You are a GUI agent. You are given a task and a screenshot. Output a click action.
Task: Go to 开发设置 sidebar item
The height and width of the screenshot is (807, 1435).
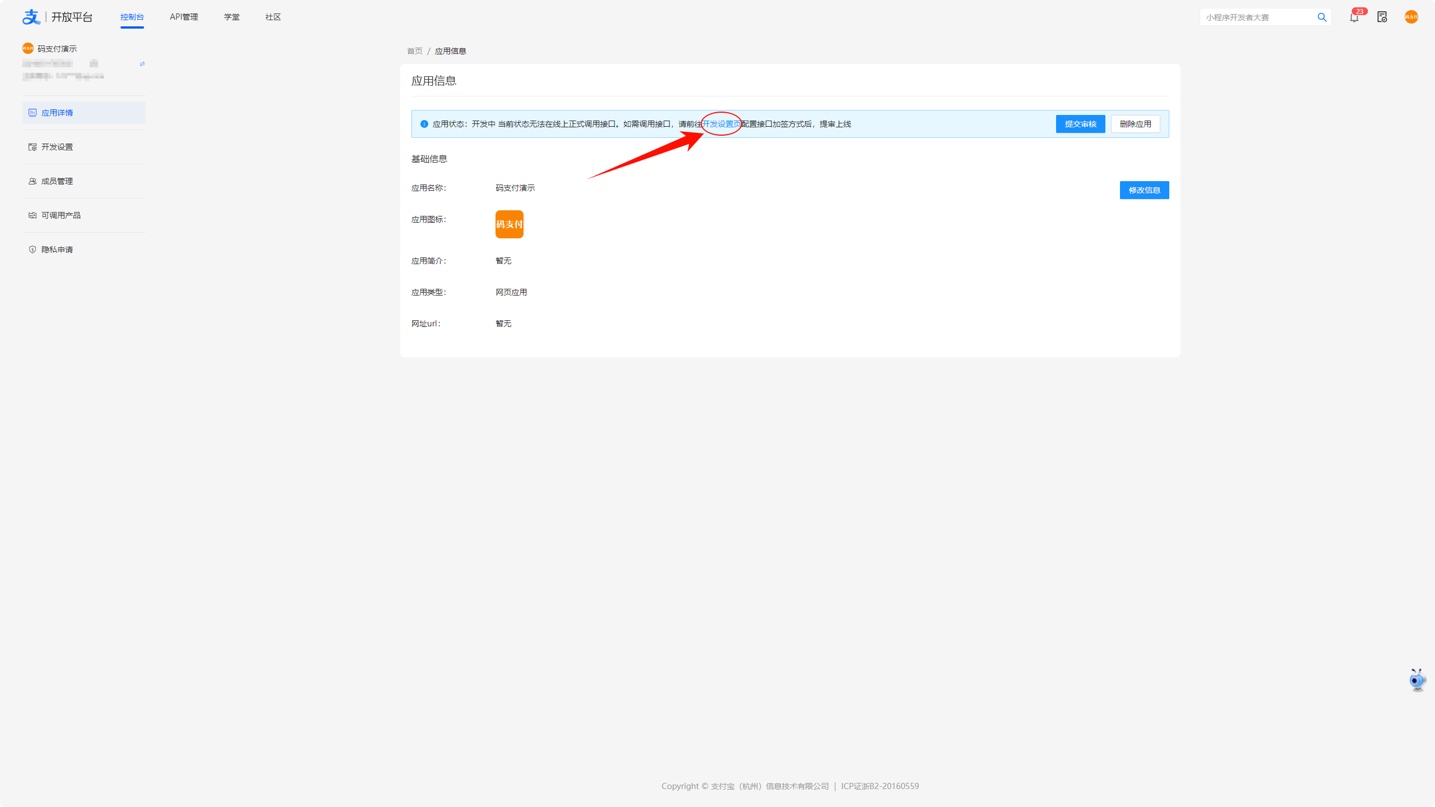[x=57, y=147]
